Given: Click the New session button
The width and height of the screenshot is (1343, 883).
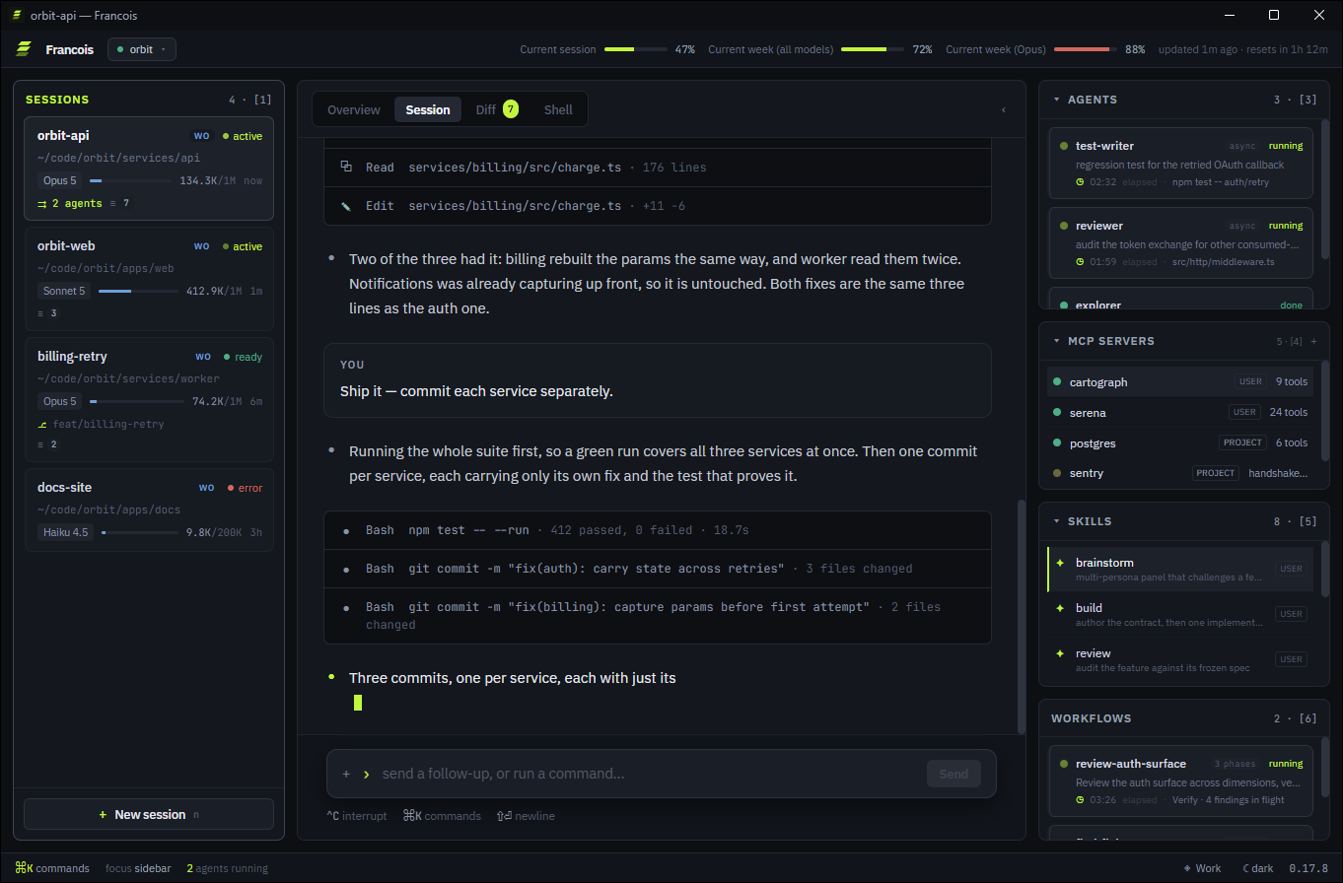Looking at the screenshot, I should 149,814.
